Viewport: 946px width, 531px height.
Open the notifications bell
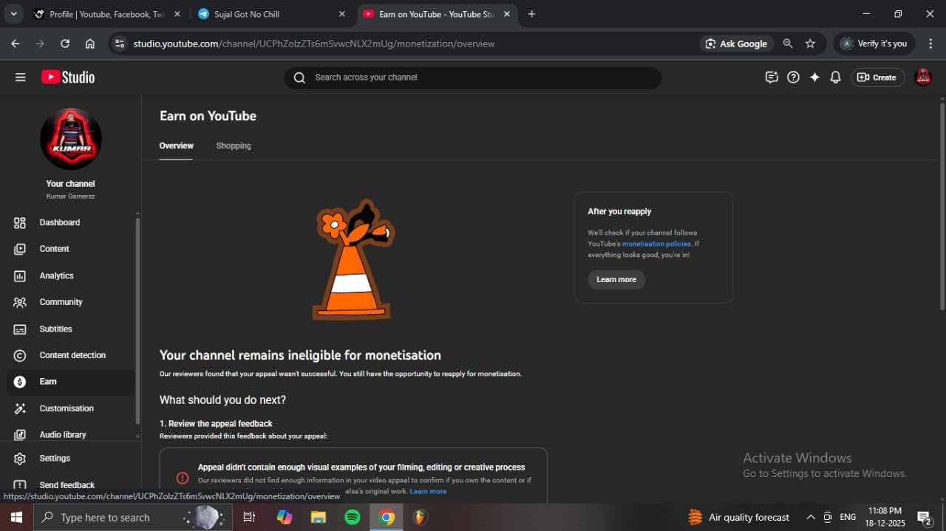(x=835, y=78)
